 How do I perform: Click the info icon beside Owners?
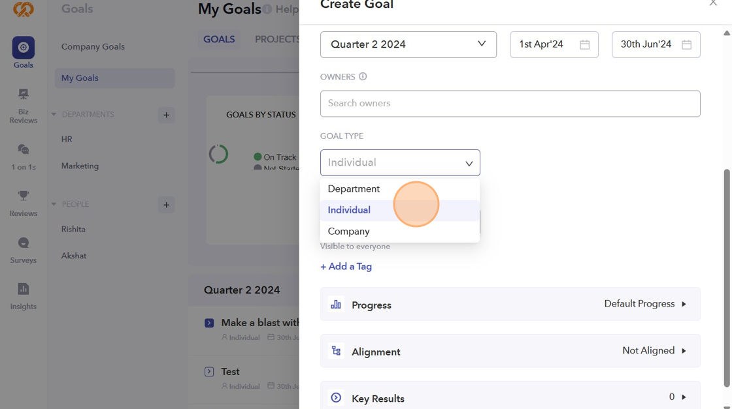pos(363,77)
